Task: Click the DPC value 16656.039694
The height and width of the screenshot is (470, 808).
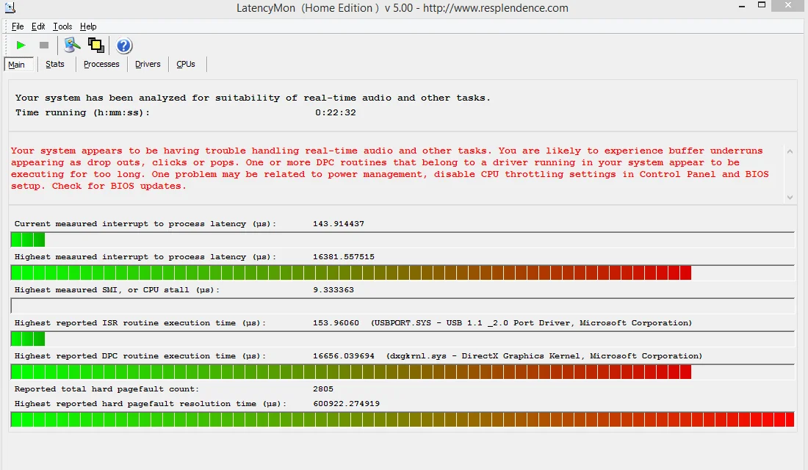Action: [344, 355]
